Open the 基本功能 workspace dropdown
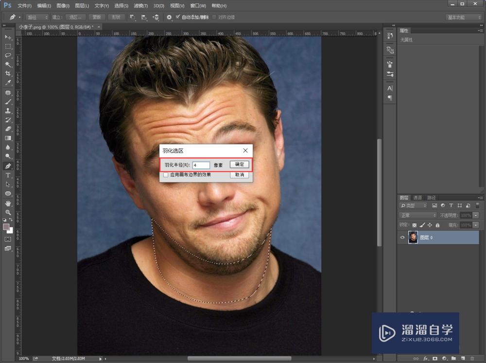 463,17
